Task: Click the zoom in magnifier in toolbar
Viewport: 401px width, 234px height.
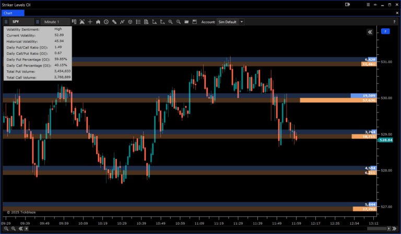Action: 170,22
